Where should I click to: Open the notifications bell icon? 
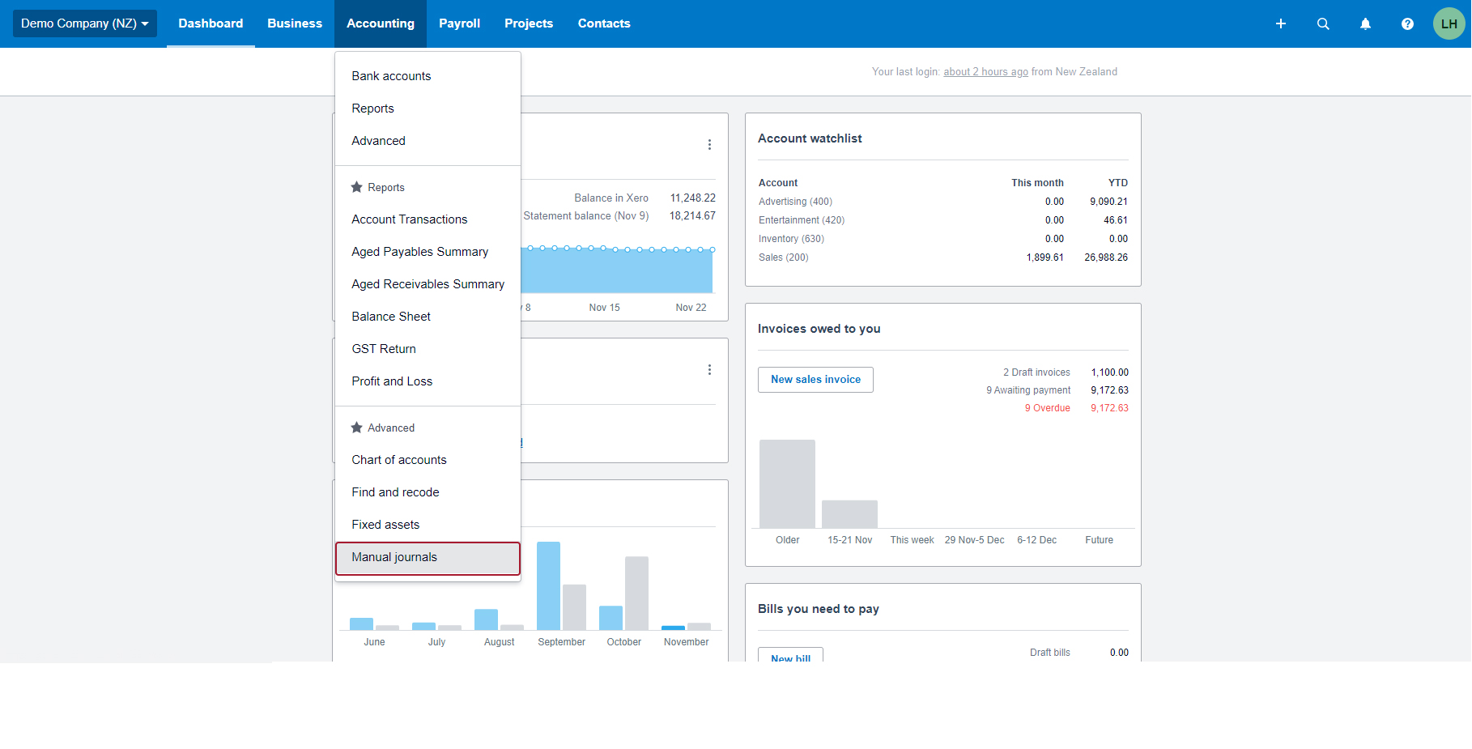pos(1365,23)
